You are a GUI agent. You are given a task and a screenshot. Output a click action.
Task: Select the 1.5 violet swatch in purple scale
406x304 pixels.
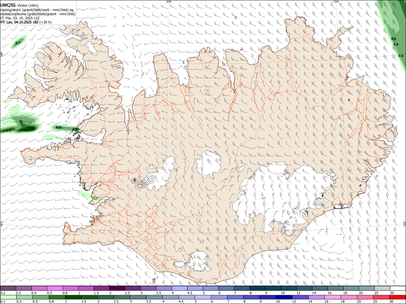pos(101,288)
